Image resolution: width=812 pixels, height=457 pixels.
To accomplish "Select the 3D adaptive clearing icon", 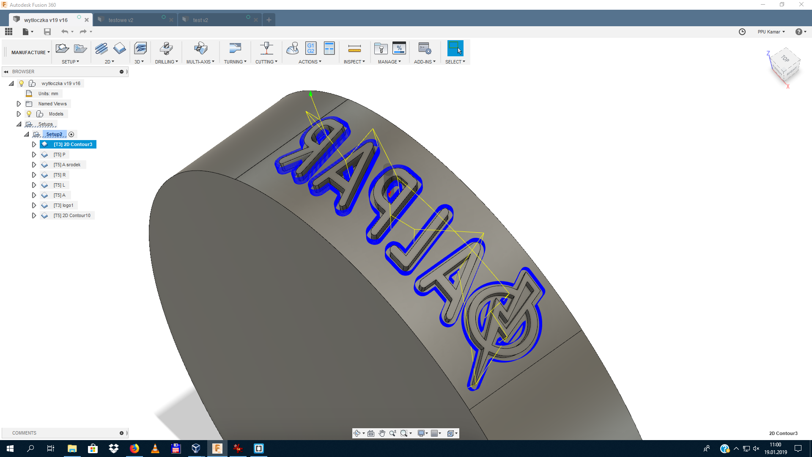I will [x=140, y=49].
